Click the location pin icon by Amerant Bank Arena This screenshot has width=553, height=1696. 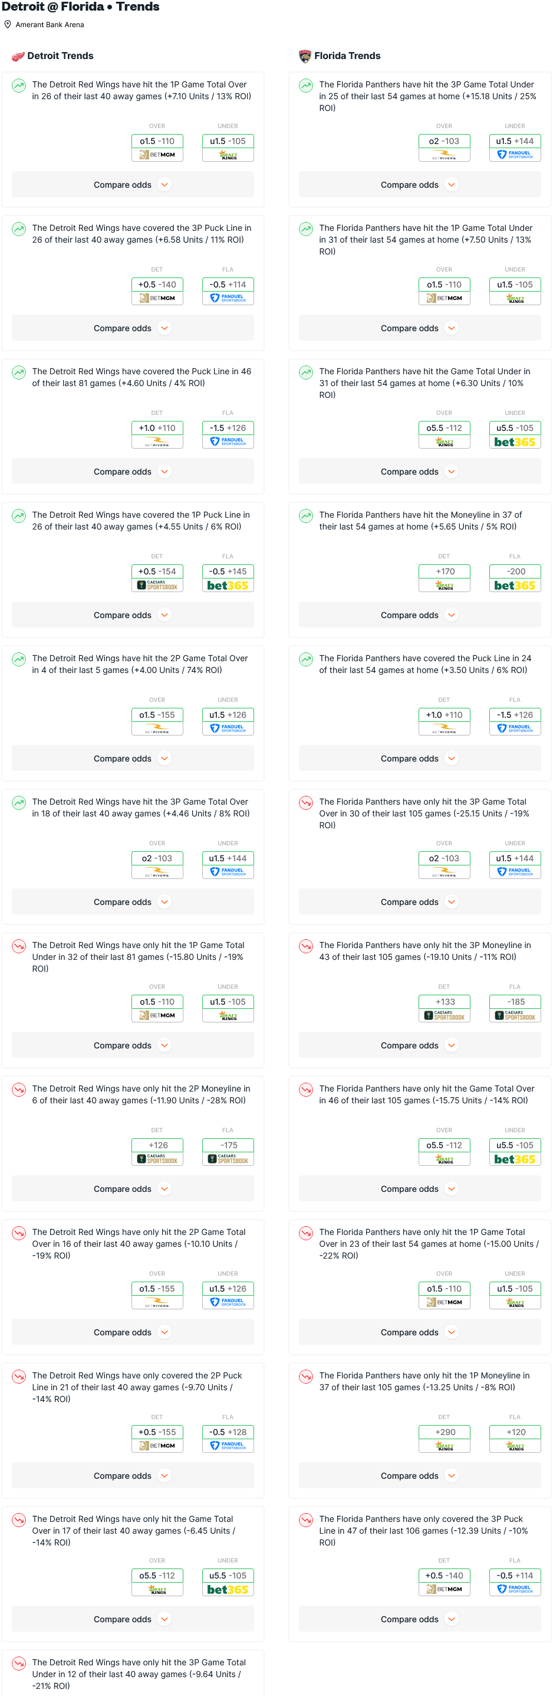[8, 24]
